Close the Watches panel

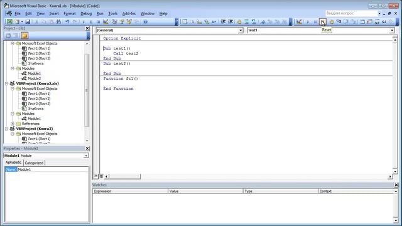tap(396, 185)
